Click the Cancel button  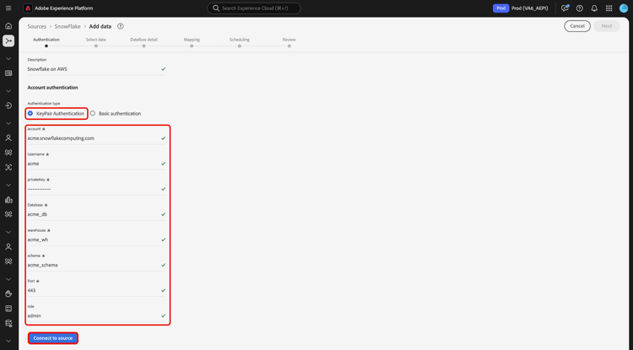(577, 26)
